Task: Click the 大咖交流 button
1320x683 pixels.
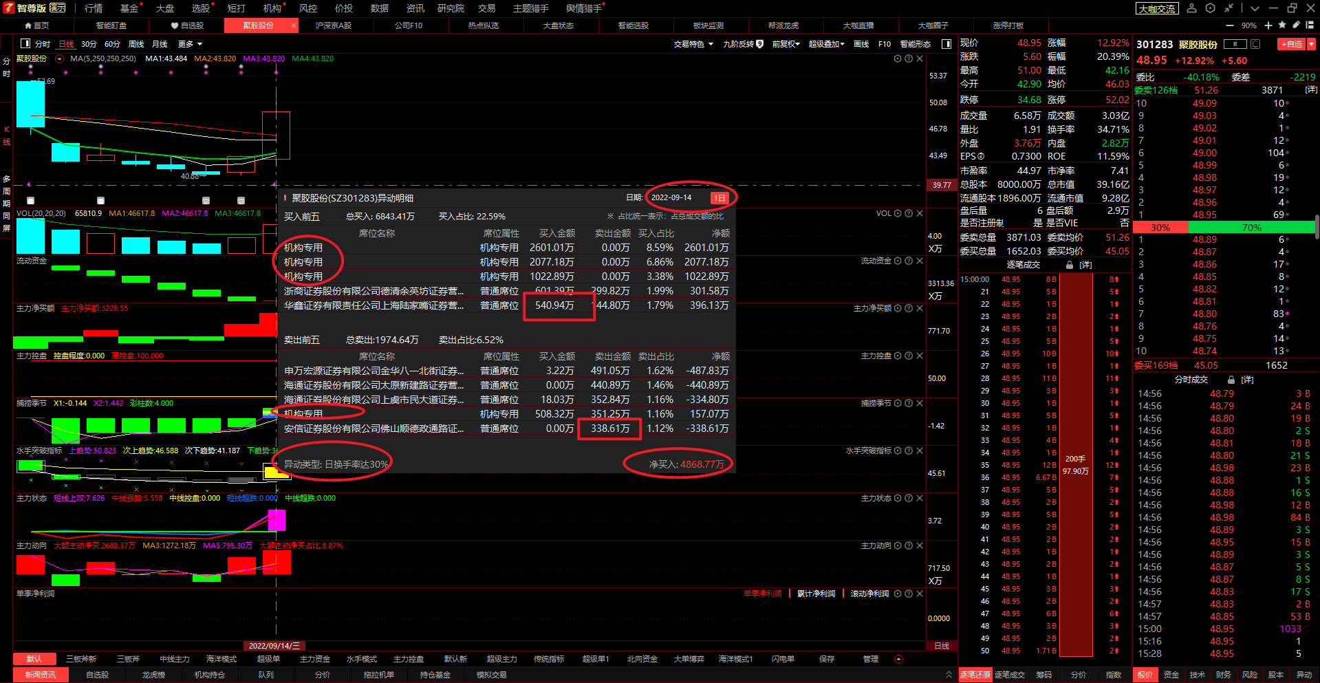Action: 1157,9
